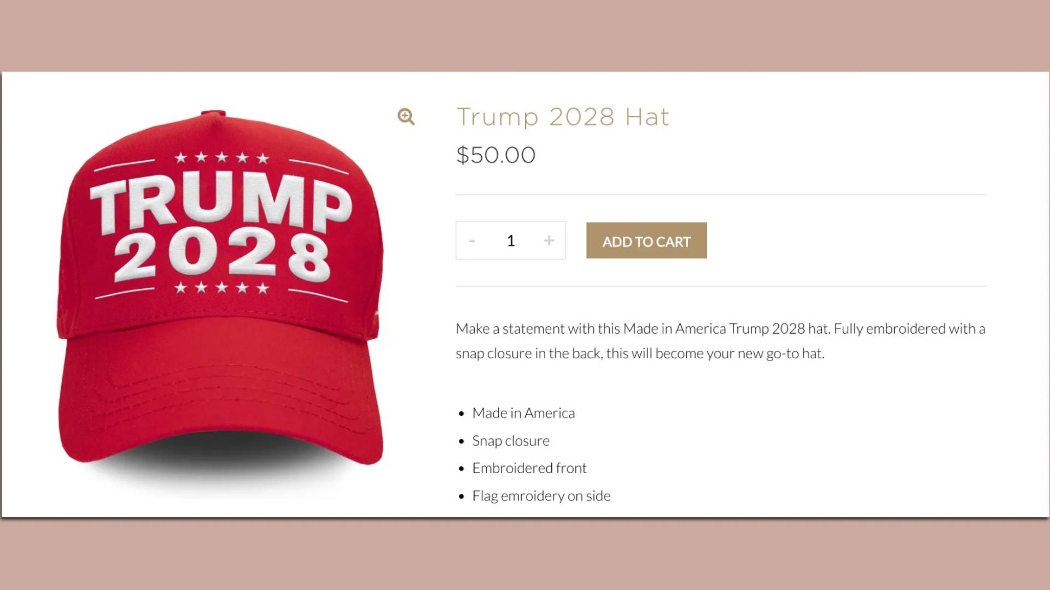Viewport: 1050px width, 590px height.
Task: Click the button on top of the hat
Action: coord(213,113)
